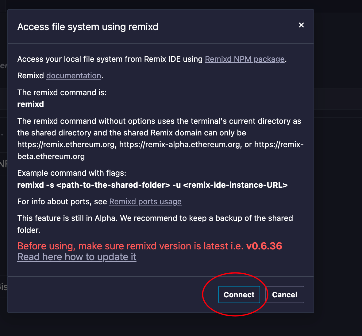
Task: Click 'The remixd command is:' label
Action: (62, 93)
